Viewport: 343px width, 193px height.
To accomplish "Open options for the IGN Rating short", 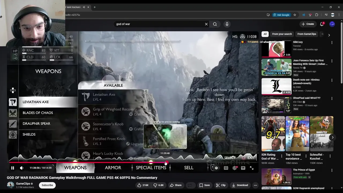I will (x=281, y=156).
